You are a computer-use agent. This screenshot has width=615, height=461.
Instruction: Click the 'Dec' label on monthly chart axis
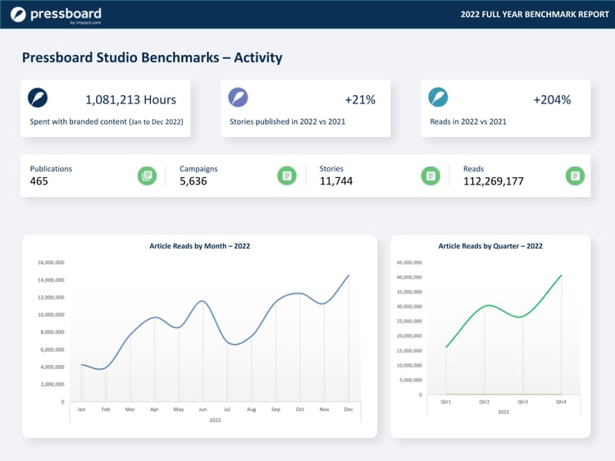(348, 409)
